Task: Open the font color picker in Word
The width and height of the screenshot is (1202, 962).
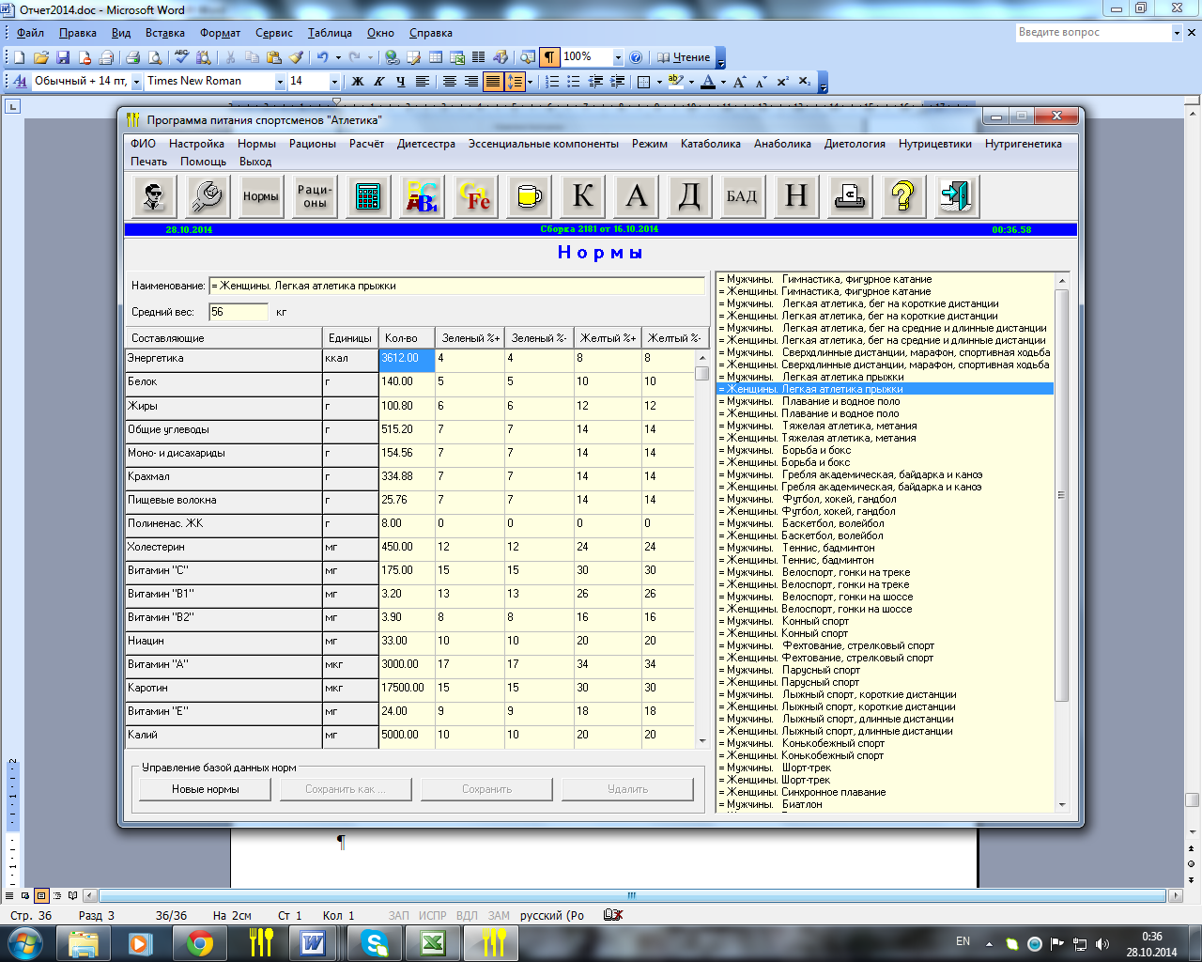Action: 723,82
